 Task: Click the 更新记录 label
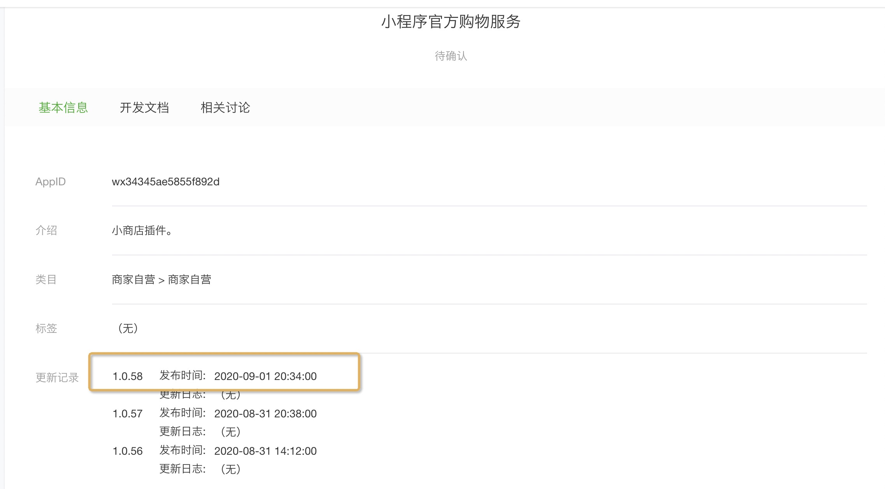tap(57, 377)
